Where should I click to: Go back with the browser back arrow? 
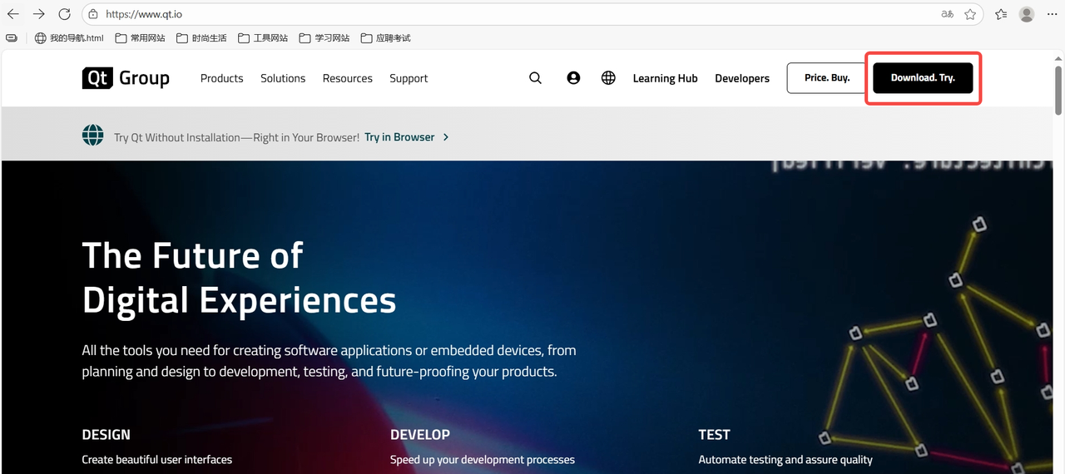13,14
